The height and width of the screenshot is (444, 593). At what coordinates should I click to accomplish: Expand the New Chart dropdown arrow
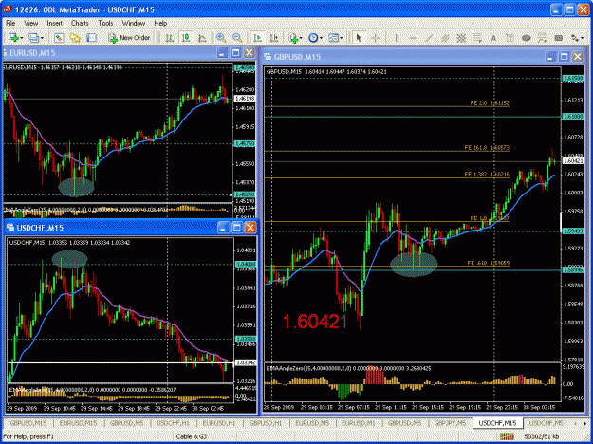pos(22,38)
